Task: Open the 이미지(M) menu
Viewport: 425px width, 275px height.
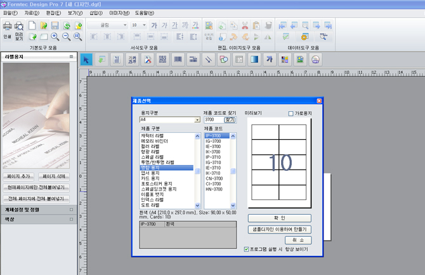Action: [119, 13]
